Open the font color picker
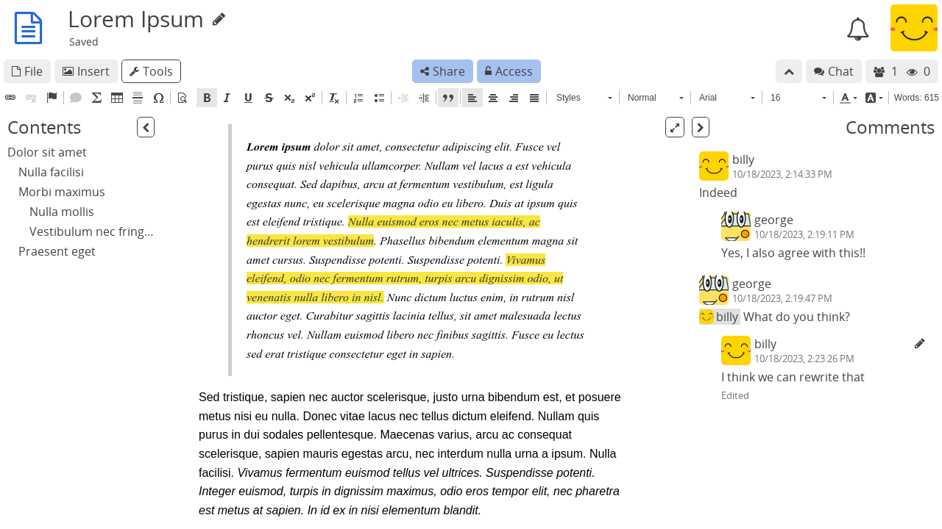942x529 pixels. point(846,97)
